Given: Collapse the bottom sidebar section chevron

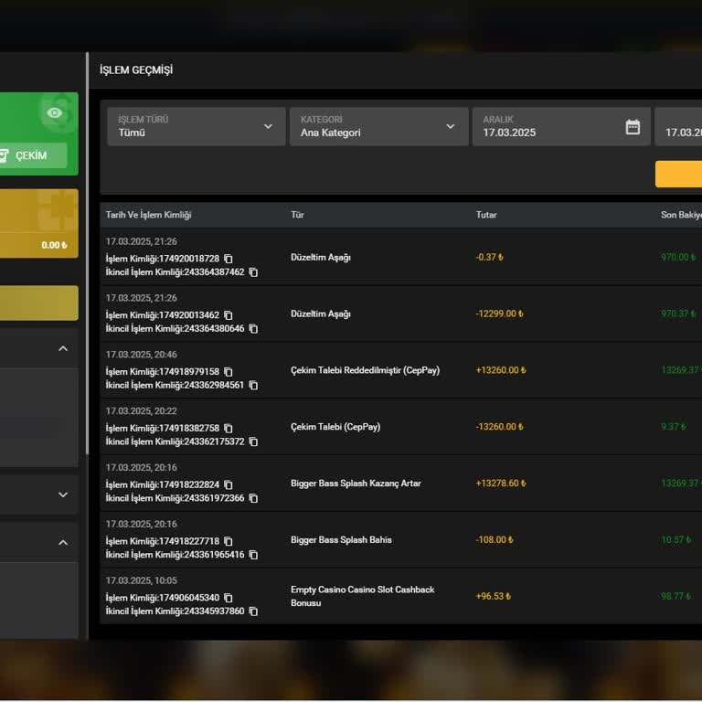Looking at the screenshot, I should (x=63, y=543).
